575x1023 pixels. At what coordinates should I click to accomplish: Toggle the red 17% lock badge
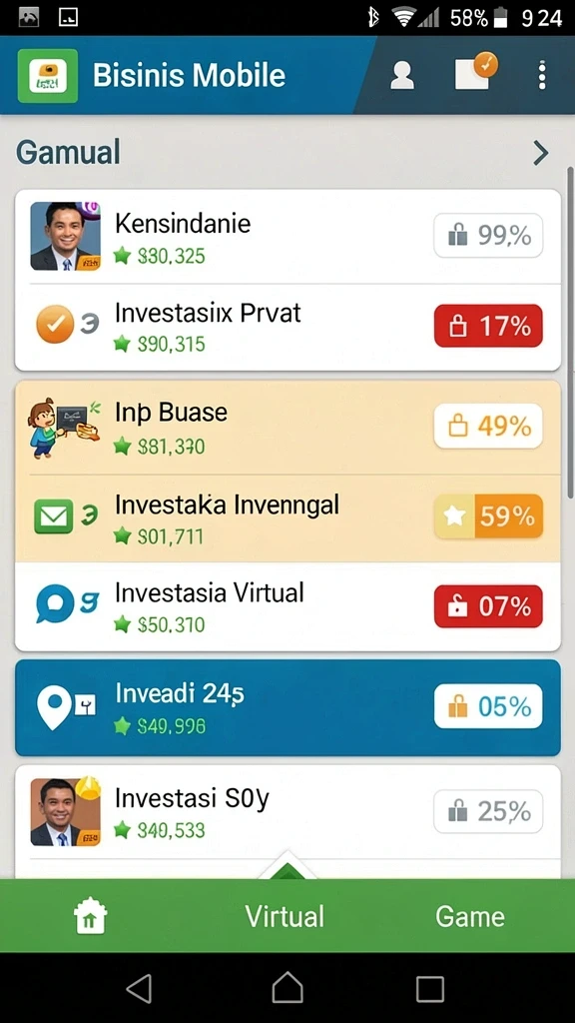click(x=488, y=326)
